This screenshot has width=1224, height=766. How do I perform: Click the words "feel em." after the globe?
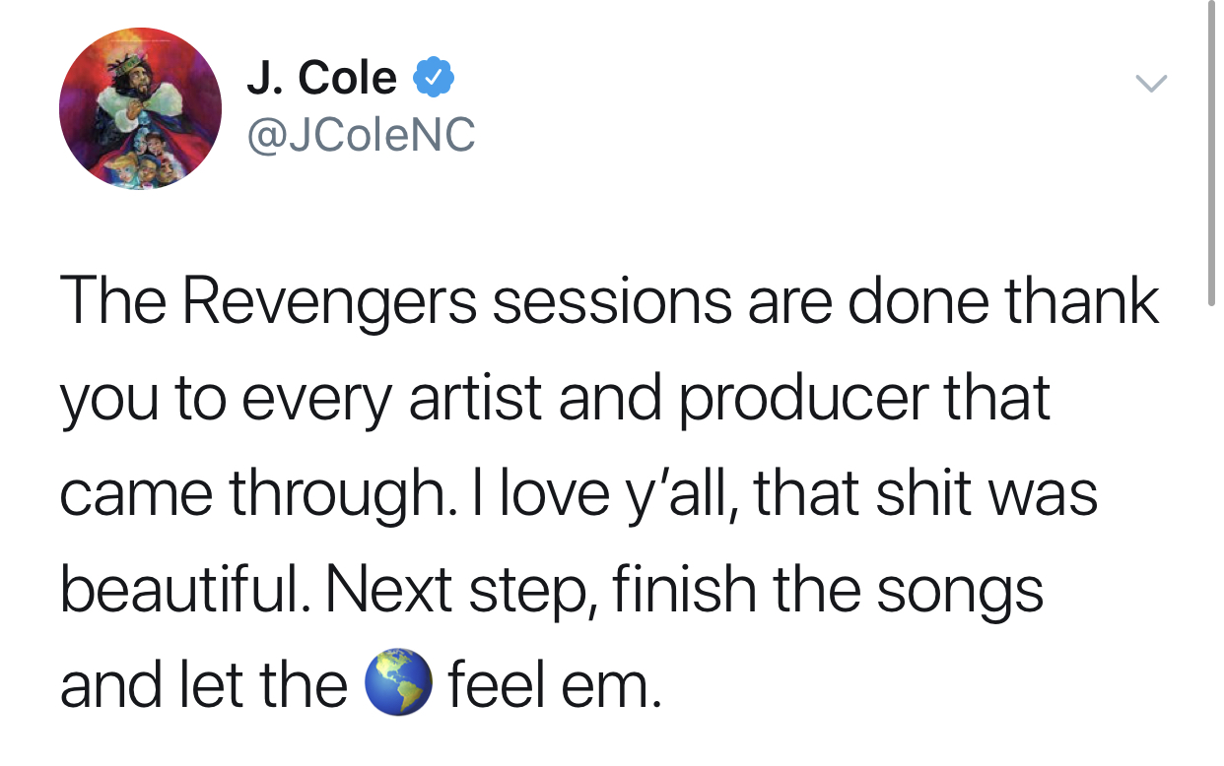click(x=550, y=685)
